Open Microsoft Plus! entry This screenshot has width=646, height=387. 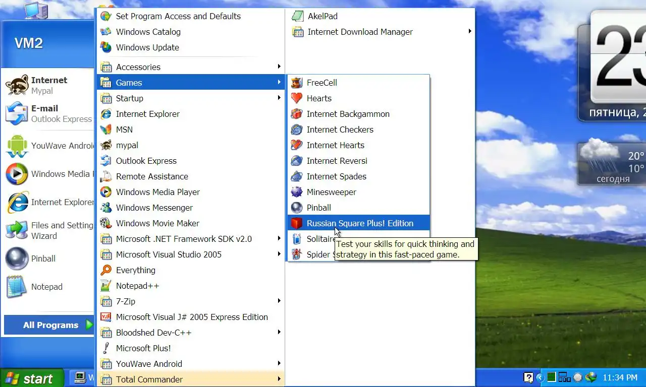(x=191, y=348)
